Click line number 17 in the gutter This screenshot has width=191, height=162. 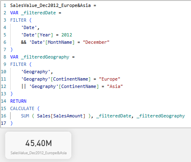tap(4, 123)
